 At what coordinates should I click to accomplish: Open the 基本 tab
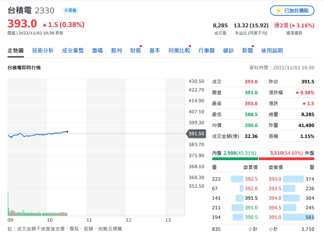tap(155, 51)
